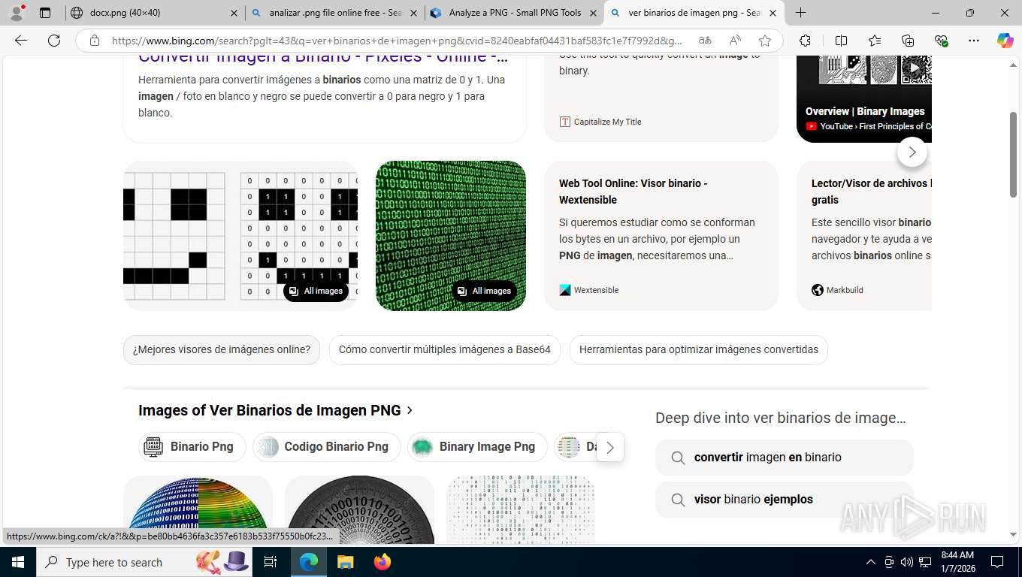Open the taskbar clock showing 8:44 AM
The width and height of the screenshot is (1022, 577).
(957, 562)
